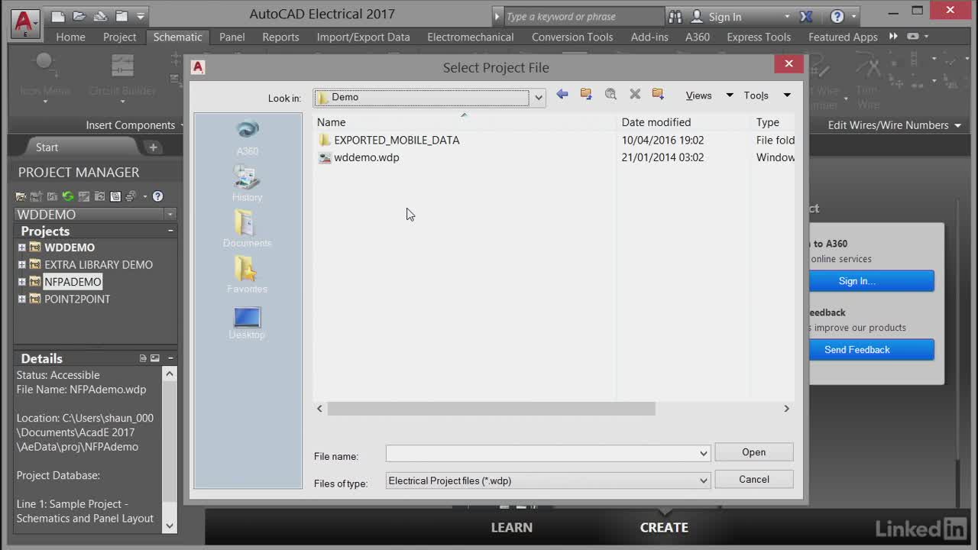Open the Views dropdown menu
The width and height of the screenshot is (978, 550).
[x=729, y=95]
